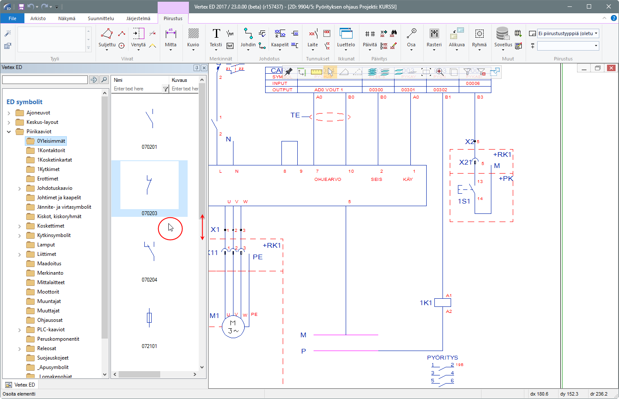The width and height of the screenshot is (619, 399).
Task: Click the zoom magnifier in floating toolbar
Action: [x=440, y=72]
